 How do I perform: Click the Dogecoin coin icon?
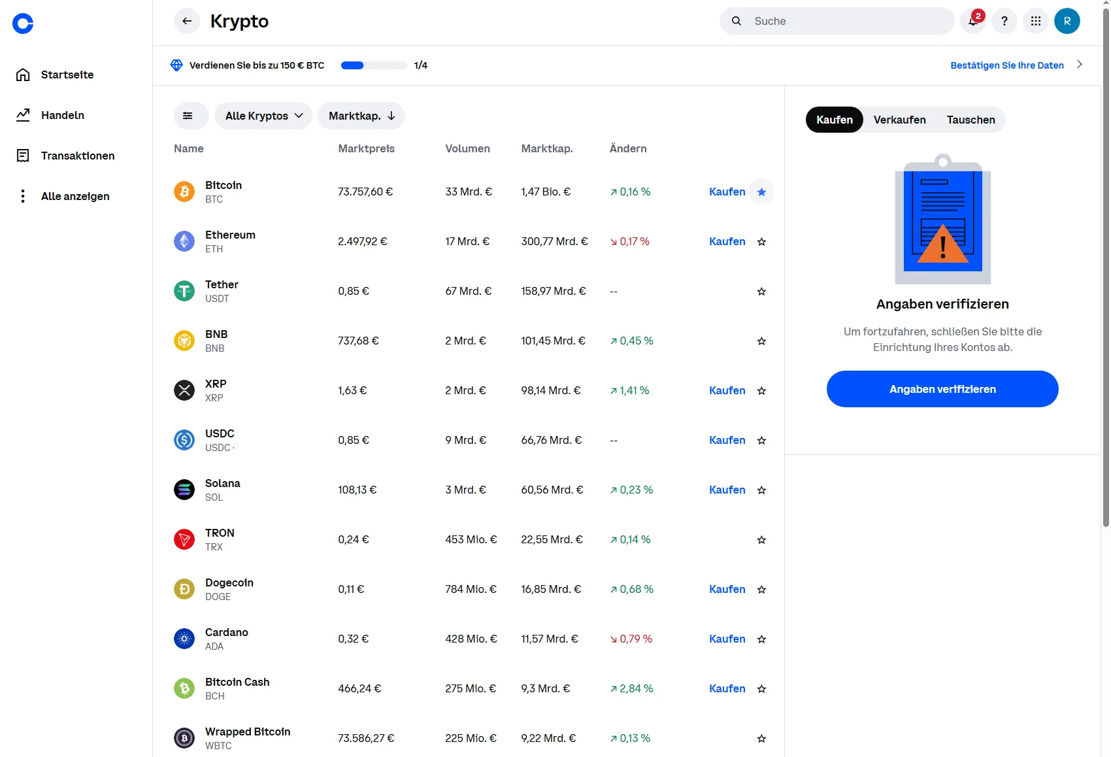(x=184, y=589)
